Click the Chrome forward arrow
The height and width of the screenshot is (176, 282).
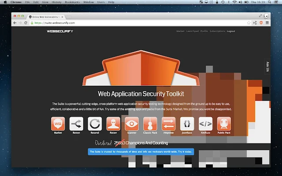pyautogui.click(x=20, y=23)
